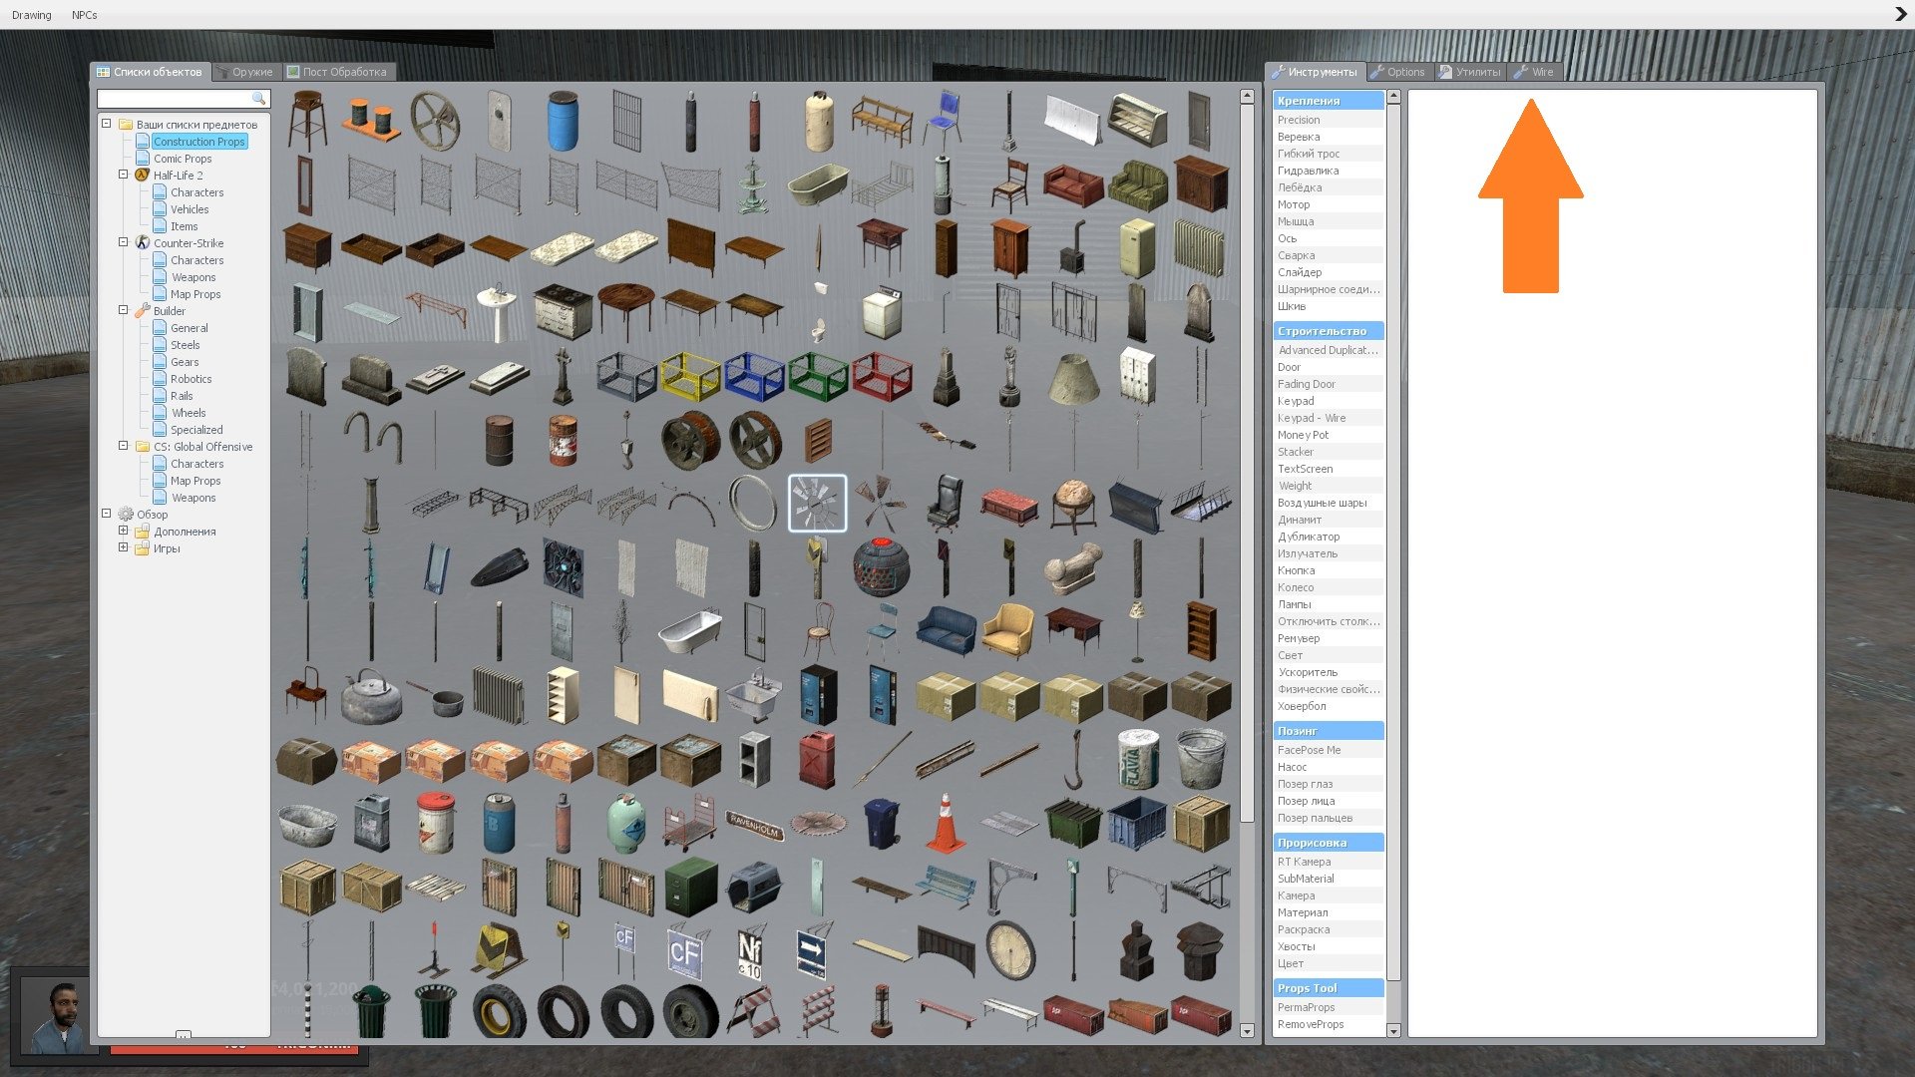
Task: Click the highlighted windmill blades prop
Action: (x=817, y=503)
